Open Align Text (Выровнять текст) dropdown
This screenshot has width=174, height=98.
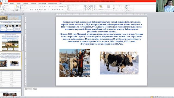coord(73,8)
